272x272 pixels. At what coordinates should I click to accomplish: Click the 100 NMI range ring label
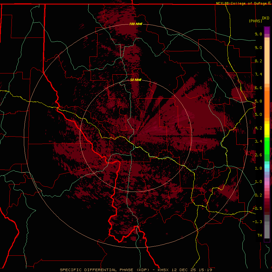click(x=136, y=24)
